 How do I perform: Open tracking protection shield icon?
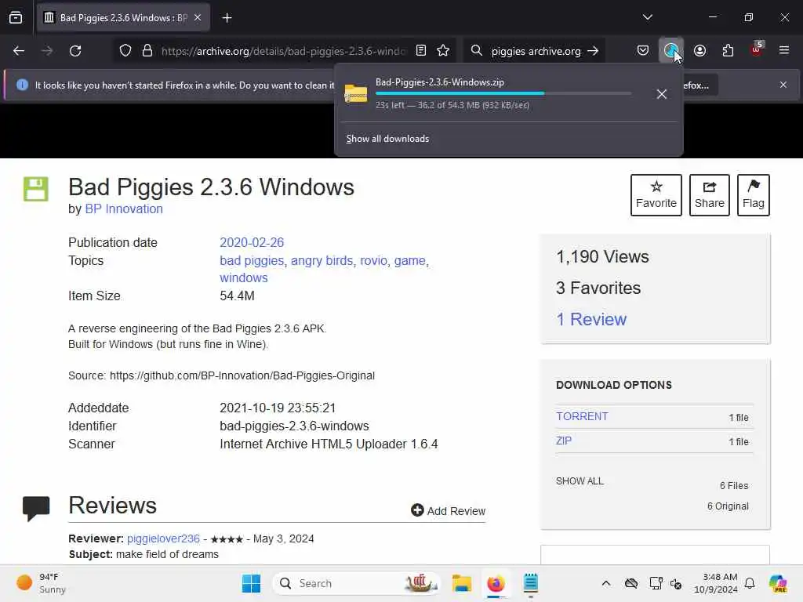[x=125, y=51]
